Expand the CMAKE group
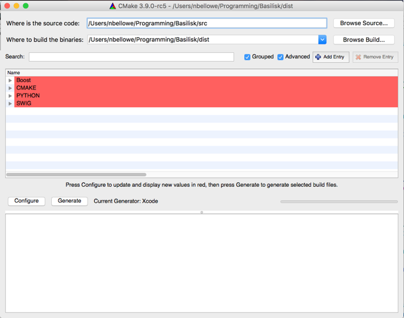The width and height of the screenshot is (404, 318). (x=10, y=88)
